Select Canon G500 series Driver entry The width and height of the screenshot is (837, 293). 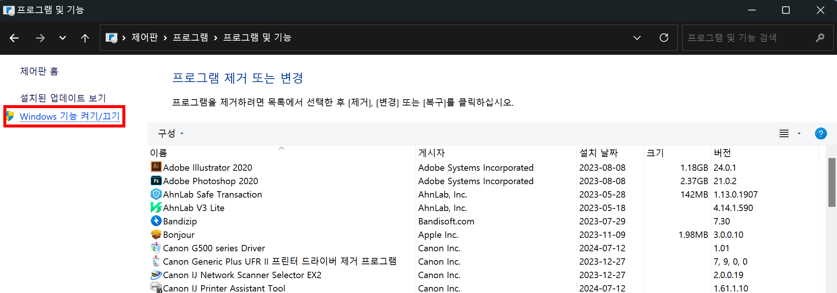pyautogui.click(x=214, y=248)
